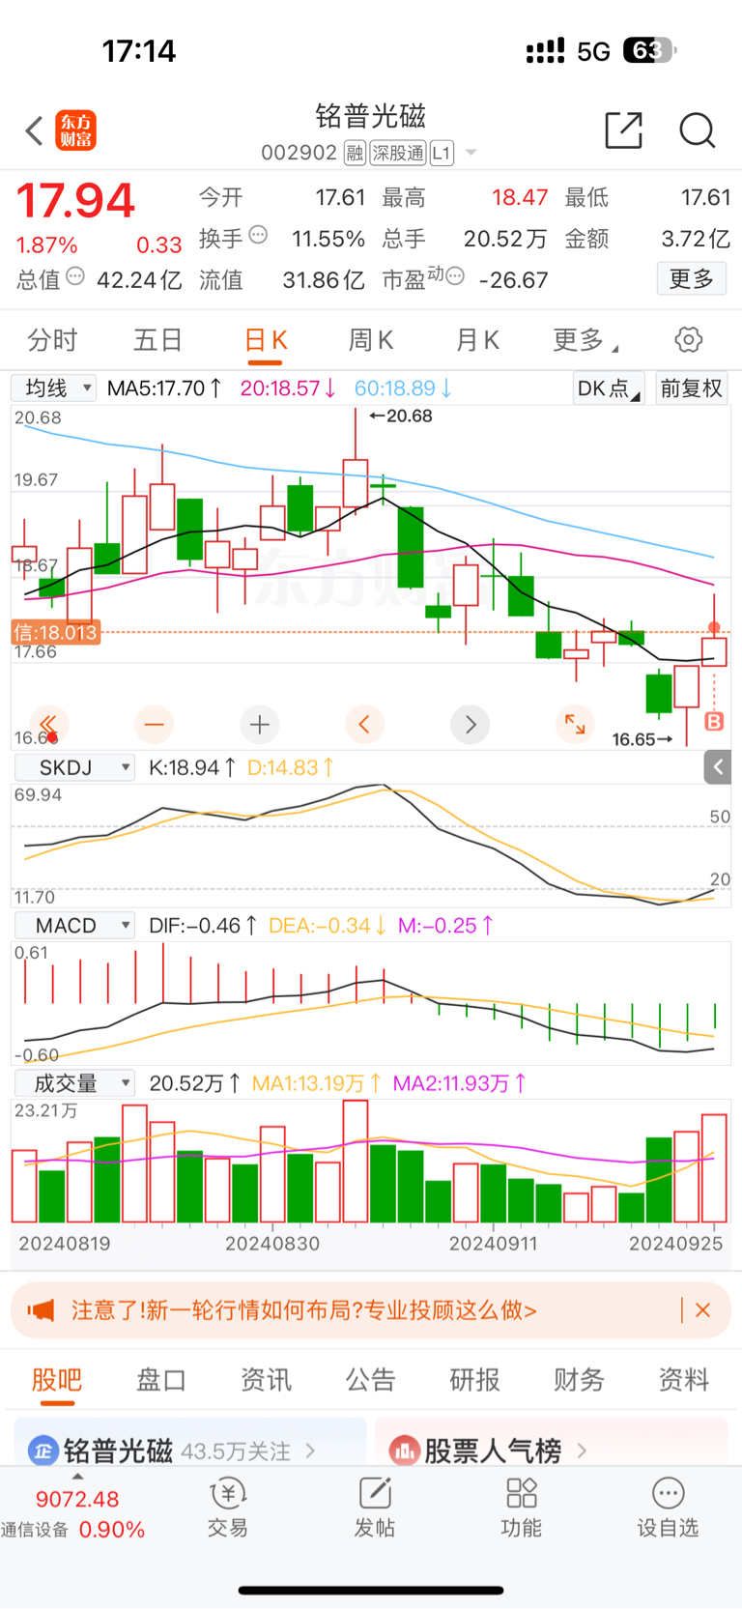Viewport: 742px width, 1609px height.
Task: Tap the megaphone notice icon
Action: [x=41, y=1310]
